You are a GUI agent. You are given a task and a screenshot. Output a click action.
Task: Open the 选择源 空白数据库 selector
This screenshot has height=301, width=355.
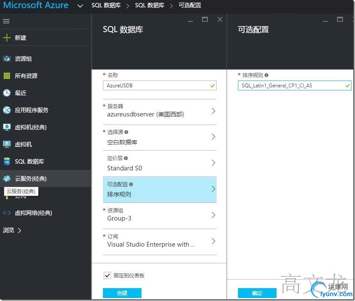pyautogui.click(x=159, y=137)
